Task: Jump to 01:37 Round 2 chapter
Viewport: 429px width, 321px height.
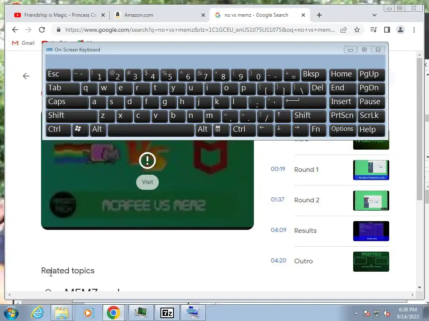Action: click(x=277, y=199)
